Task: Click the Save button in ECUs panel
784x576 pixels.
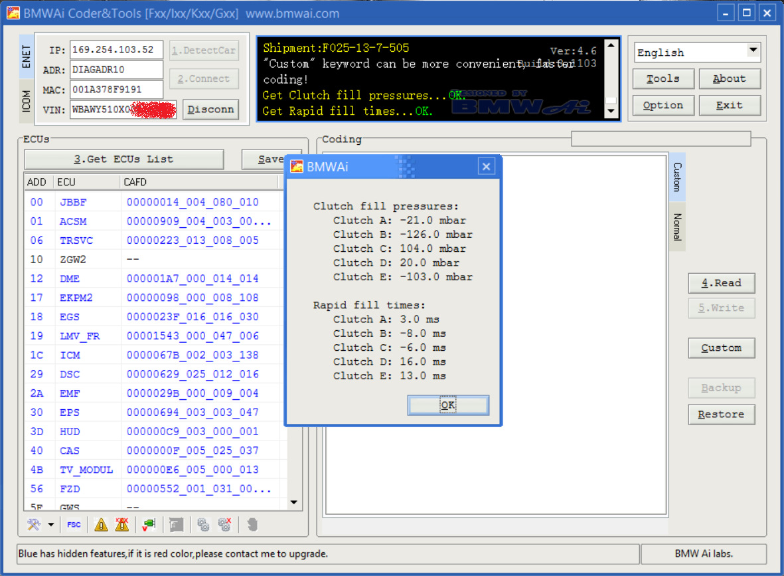Action: pos(270,159)
